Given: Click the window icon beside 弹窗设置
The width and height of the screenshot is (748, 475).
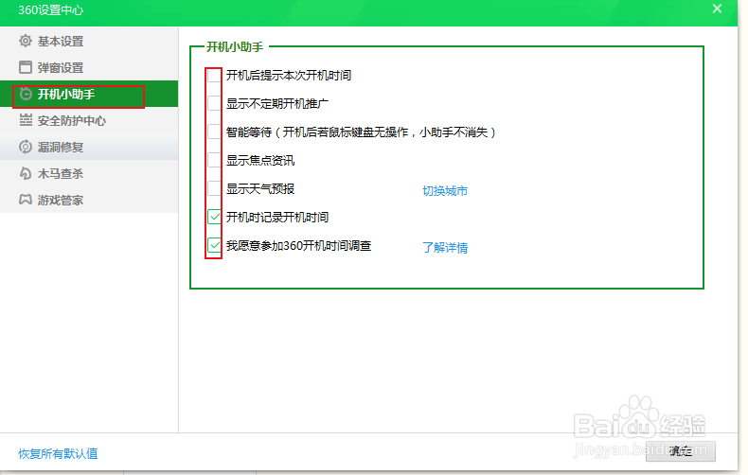Looking at the screenshot, I should 26,68.
